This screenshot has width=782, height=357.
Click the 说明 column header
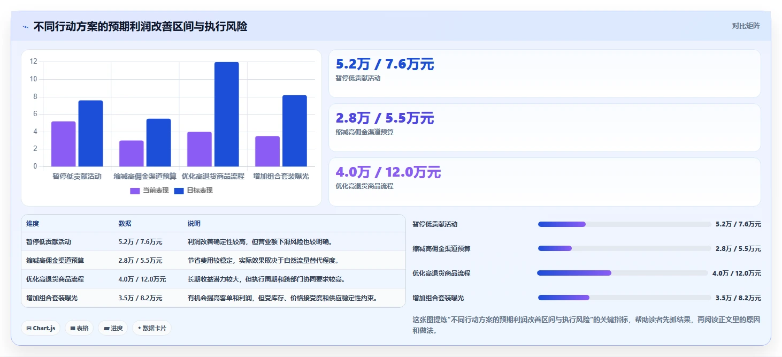(194, 224)
